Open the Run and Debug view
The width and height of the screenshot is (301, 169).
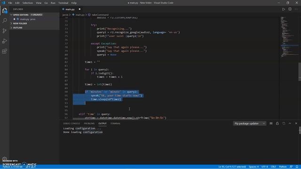[x=4, y=41]
